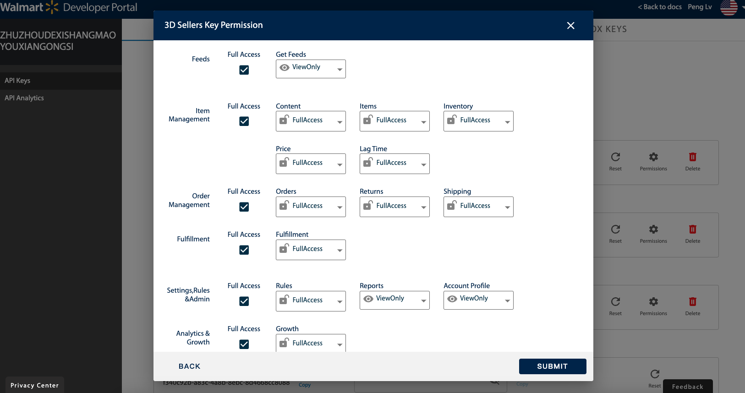This screenshot has height=393, width=745.
Task: Open the Inventory permission dropdown
Action: (x=478, y=121)
